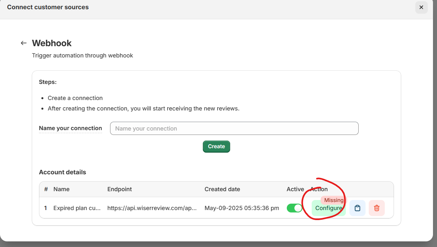Open Configure for the webhook connection
This screenshot has width=437, height=247.
point(328,208)
